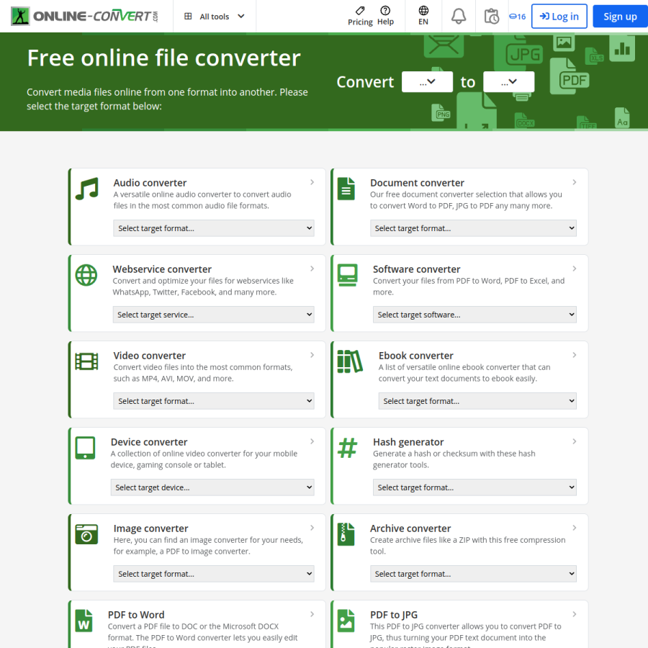Open the history clipboard icon
This screenshot has height=648, width=648.
tap(491, 17)
